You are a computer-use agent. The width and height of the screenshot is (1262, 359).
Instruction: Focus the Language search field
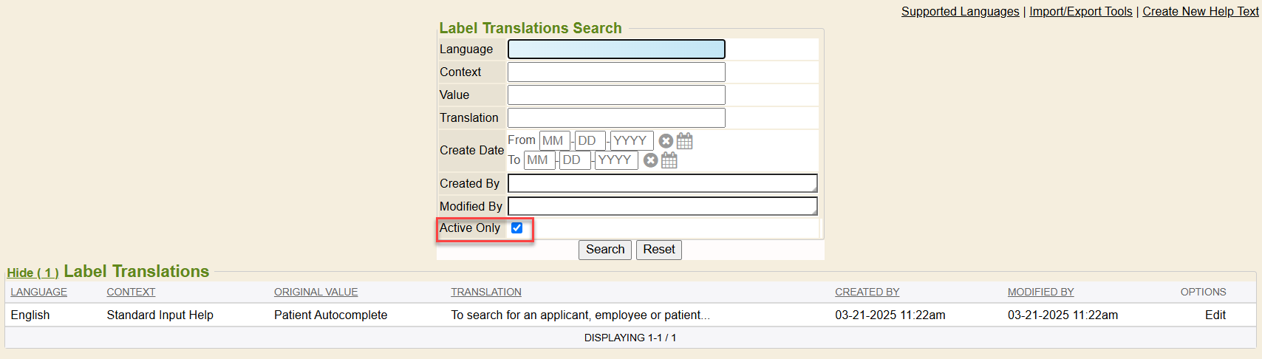click(x=616, y=49)
